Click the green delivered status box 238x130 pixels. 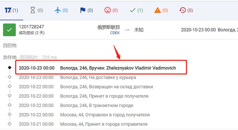9,30
